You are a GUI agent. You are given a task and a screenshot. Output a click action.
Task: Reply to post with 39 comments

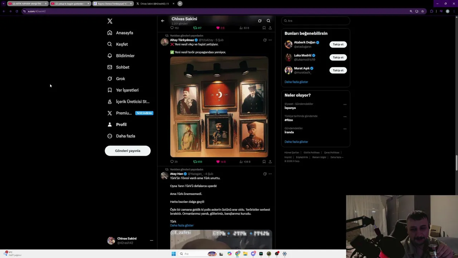174,162
